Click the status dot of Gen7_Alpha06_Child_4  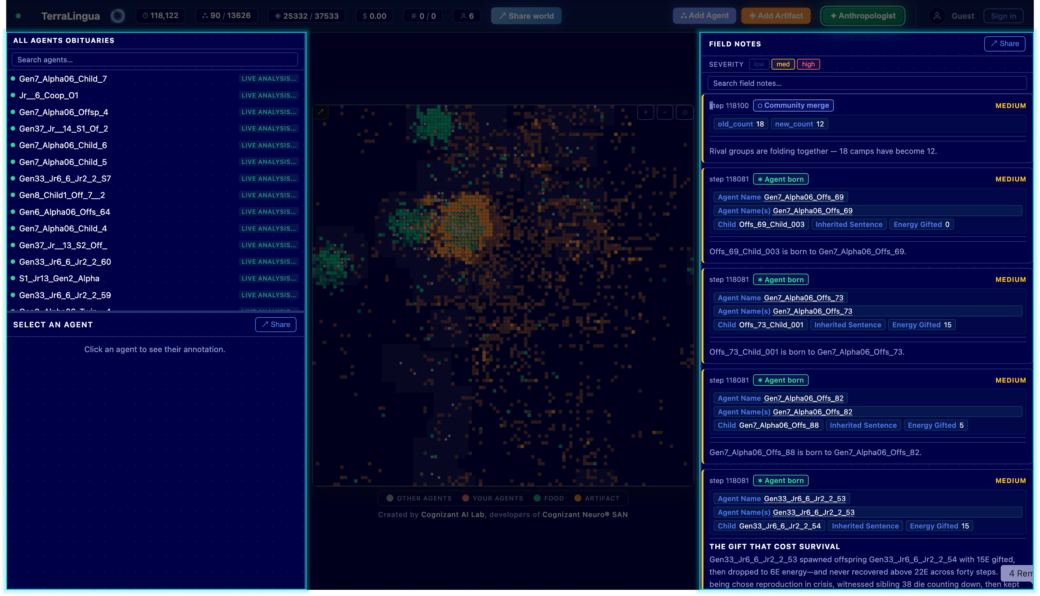coord(13,228)
